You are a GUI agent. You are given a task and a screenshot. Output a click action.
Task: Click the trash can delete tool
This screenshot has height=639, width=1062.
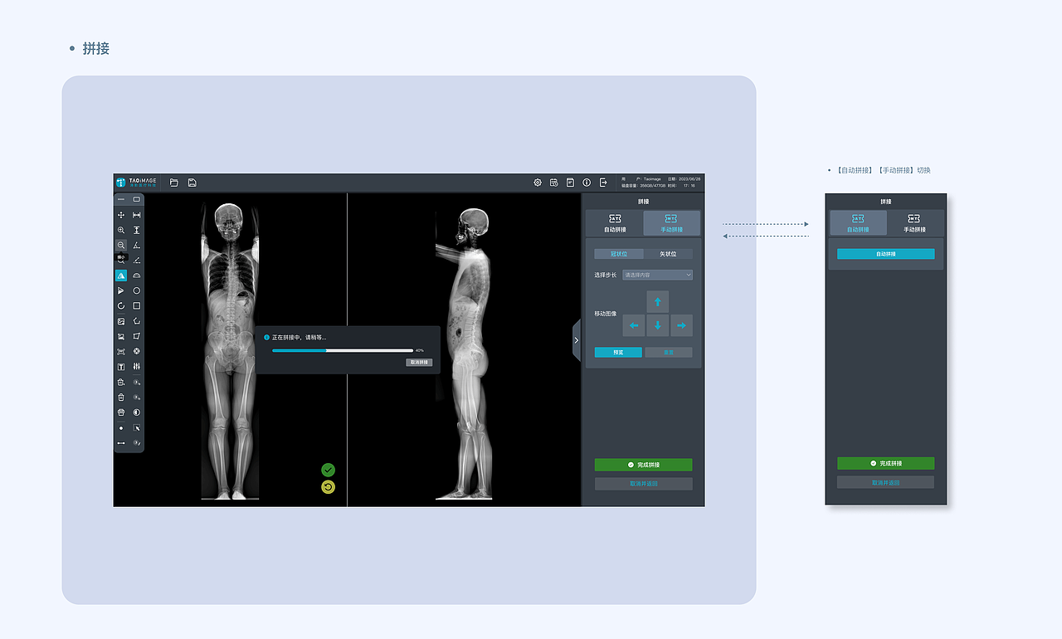pos(121,397)
